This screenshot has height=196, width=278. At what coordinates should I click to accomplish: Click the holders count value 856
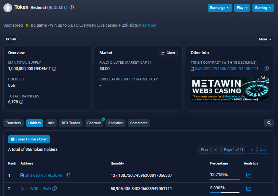click(x=11, y=85)
